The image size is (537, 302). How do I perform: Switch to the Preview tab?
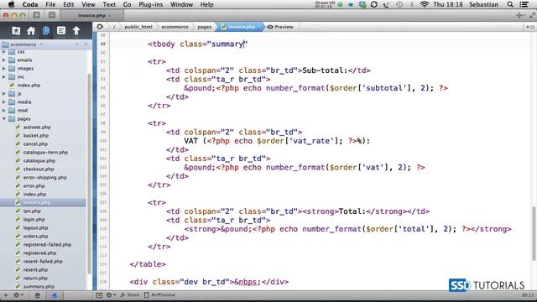pyautogui.click(x=280, y=27)
